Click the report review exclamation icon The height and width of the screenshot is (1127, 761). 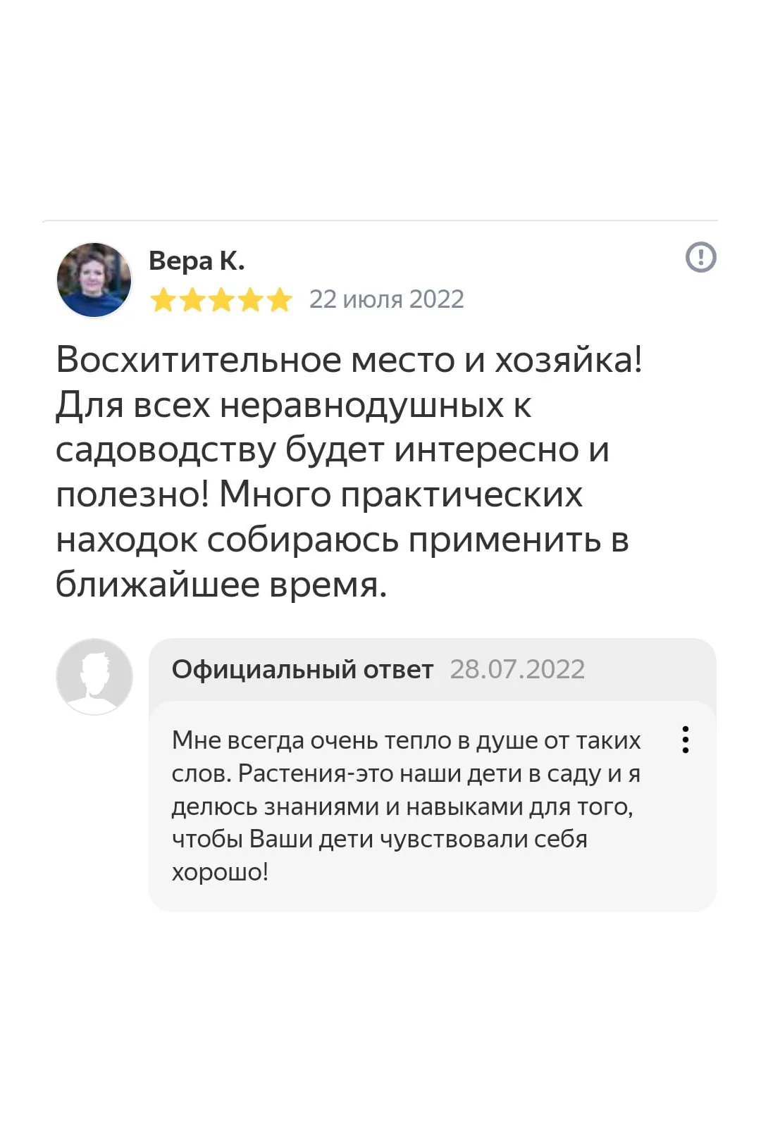[x=700, y=257]
